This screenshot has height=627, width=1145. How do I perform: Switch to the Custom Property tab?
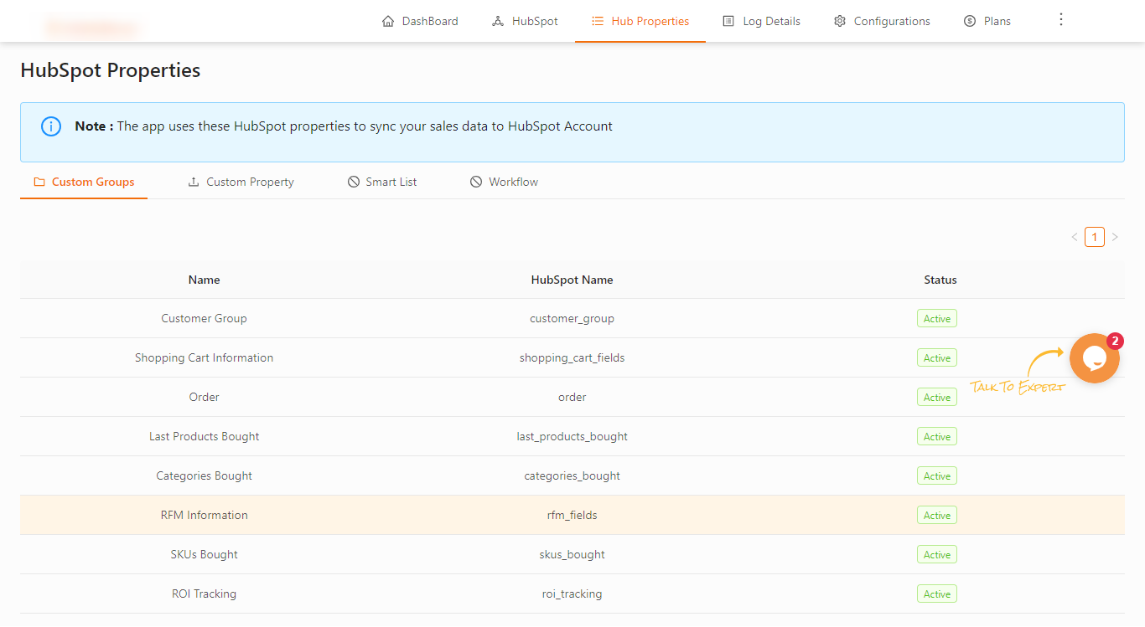(241, 182)
